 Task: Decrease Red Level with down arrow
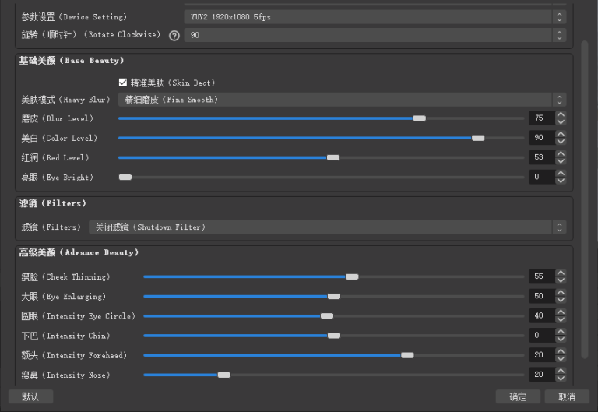tap(561, 161)
